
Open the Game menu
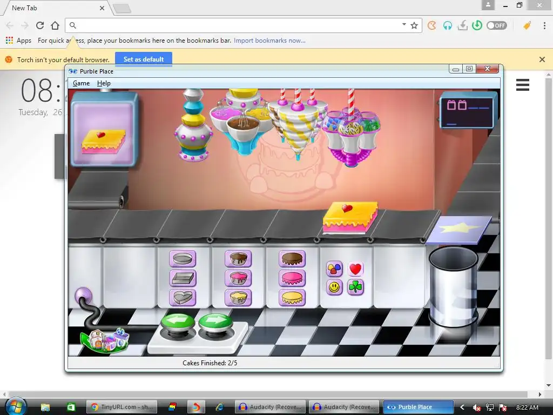pos(81,83)
